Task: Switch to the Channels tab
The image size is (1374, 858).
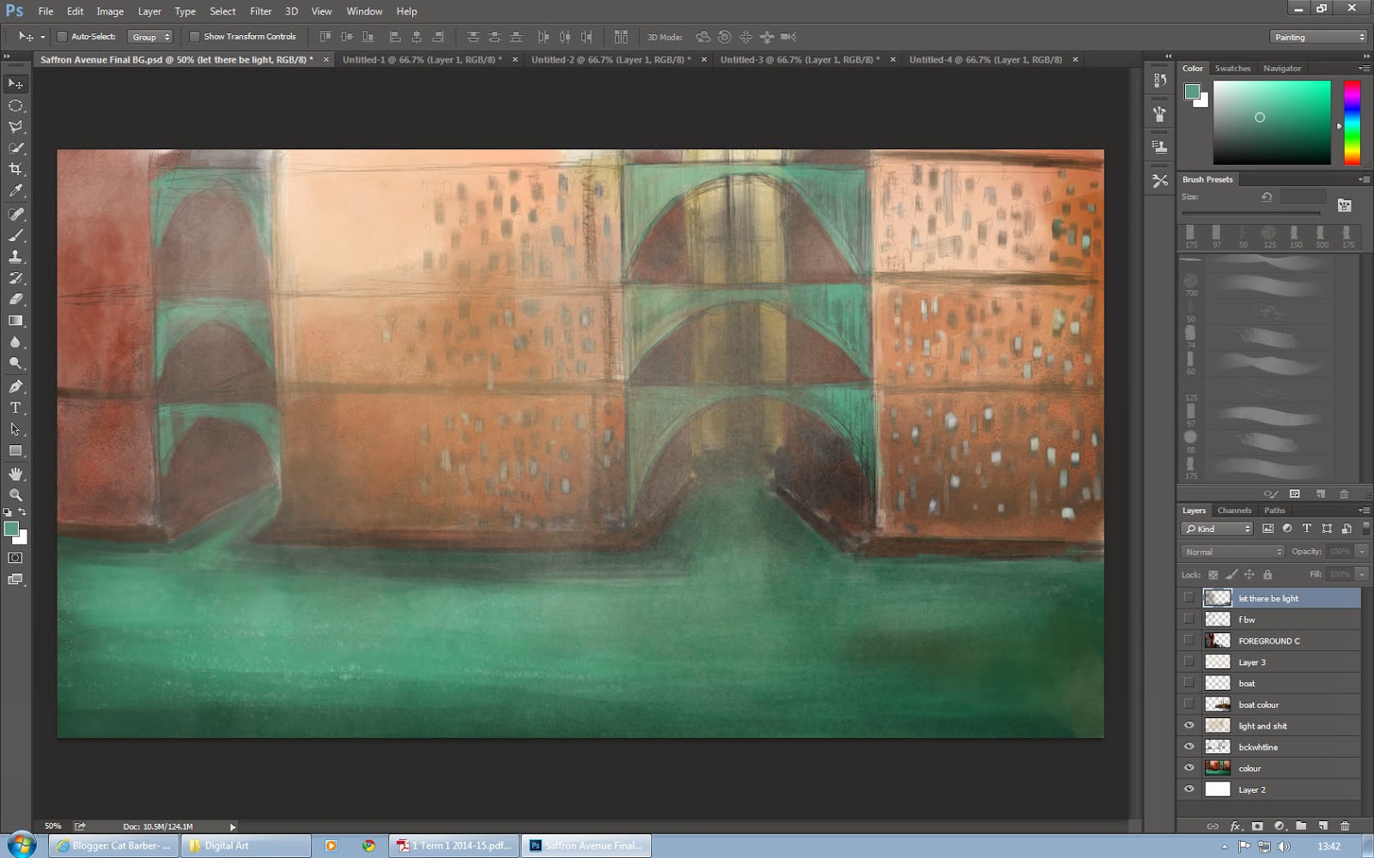Action: (1234, 511)
